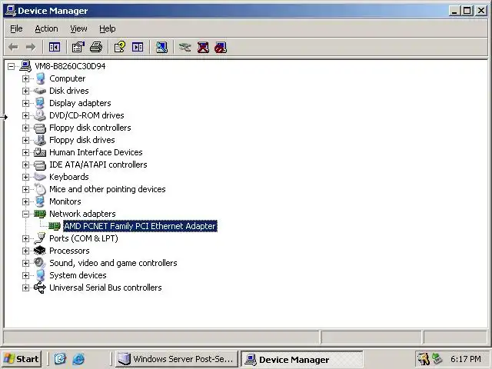The image size is (492, 369).
Task: Open the Action menu
Action: click(x=46, y=28)
